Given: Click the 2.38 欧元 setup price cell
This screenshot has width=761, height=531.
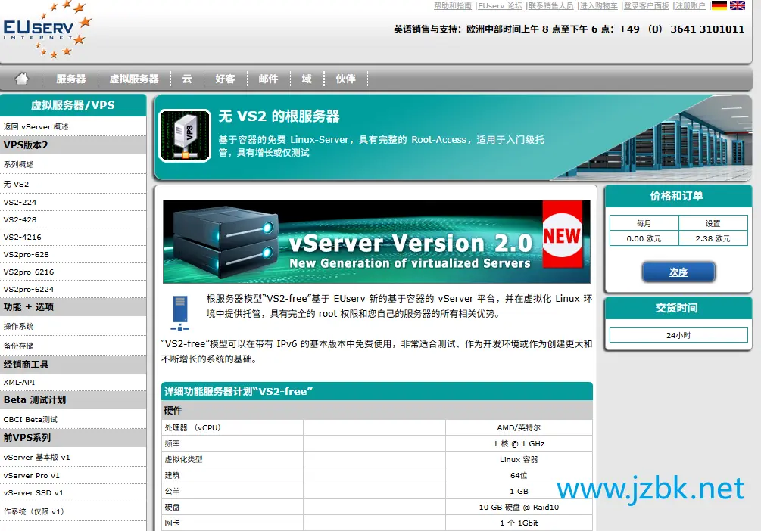Looking at the screenshot, I should [713, 238].
